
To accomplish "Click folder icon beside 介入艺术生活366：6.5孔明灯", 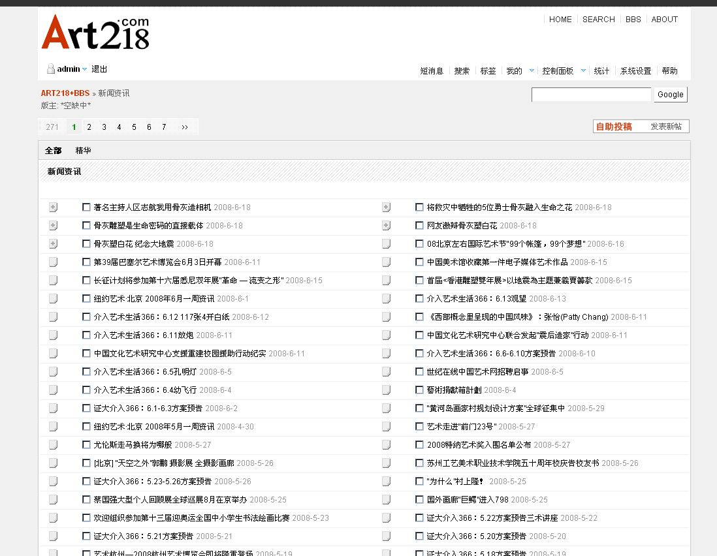I will click(x=53, y=372).
